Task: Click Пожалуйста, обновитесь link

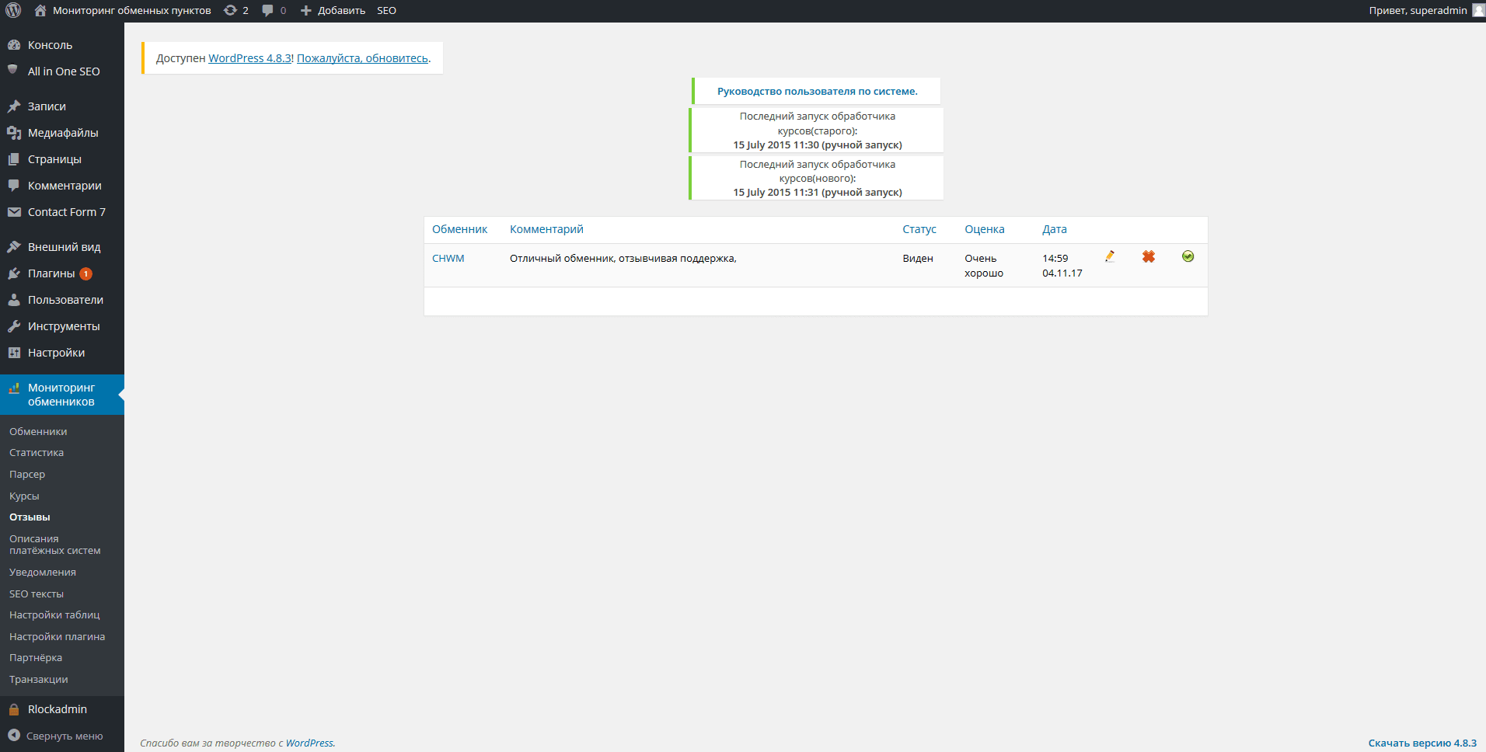Action: (362, 58)
